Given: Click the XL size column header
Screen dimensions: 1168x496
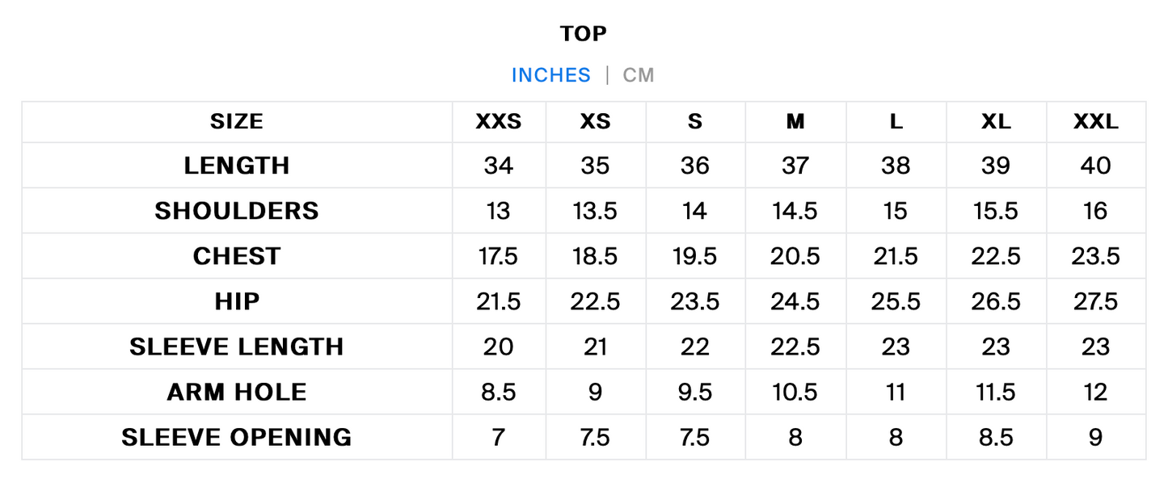Looking at the screenshot, I should pyautogui.click(x=996, y=122).
